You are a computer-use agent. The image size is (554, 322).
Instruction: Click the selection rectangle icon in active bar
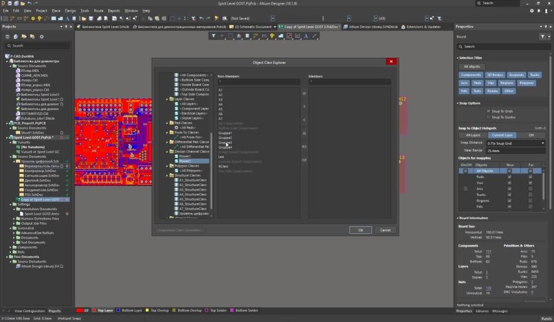click(x=230, y=36)
